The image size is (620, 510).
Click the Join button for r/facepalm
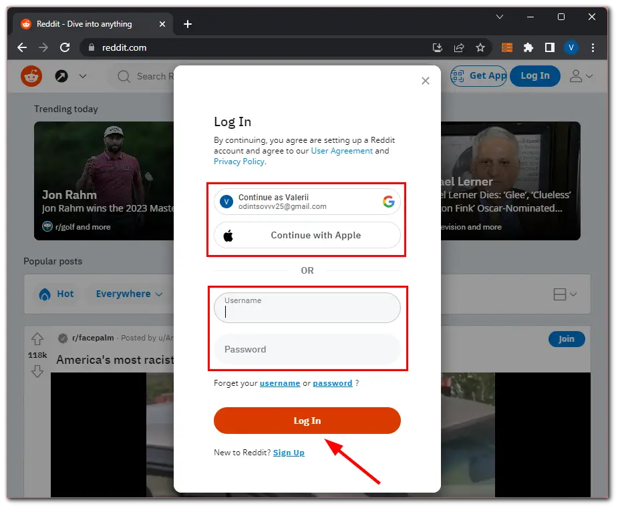pos(566,338)
